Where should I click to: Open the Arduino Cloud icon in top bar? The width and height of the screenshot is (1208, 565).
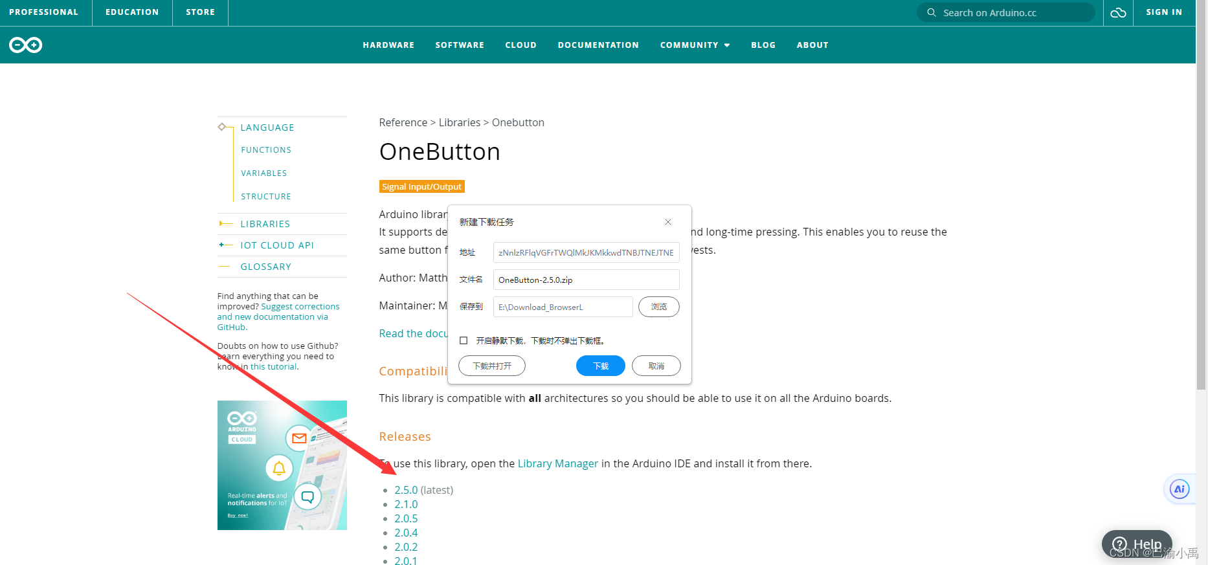point(1118,12)
